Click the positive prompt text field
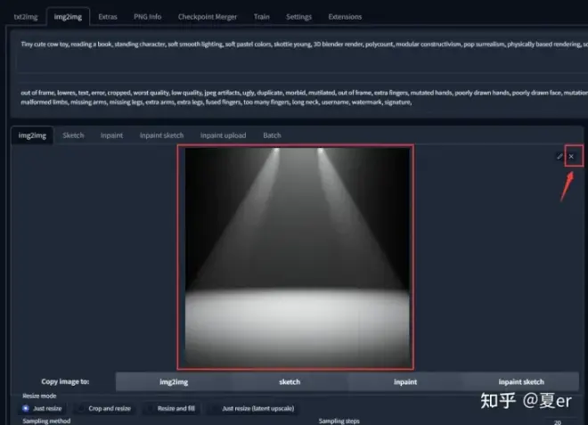The width and height of the screenshot is (588, 425). [300, 53]
